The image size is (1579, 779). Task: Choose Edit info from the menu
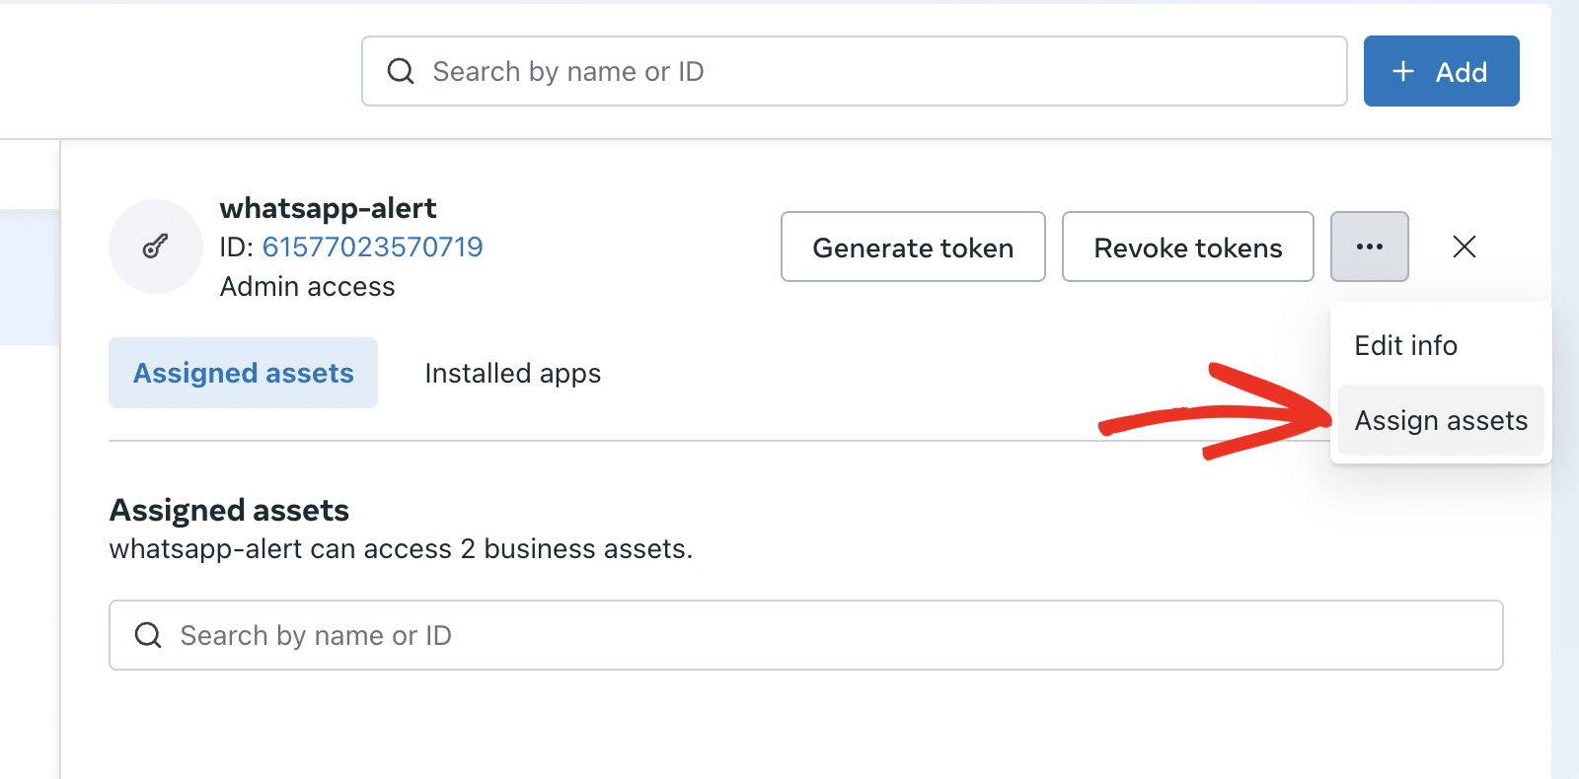point(1405,345)
